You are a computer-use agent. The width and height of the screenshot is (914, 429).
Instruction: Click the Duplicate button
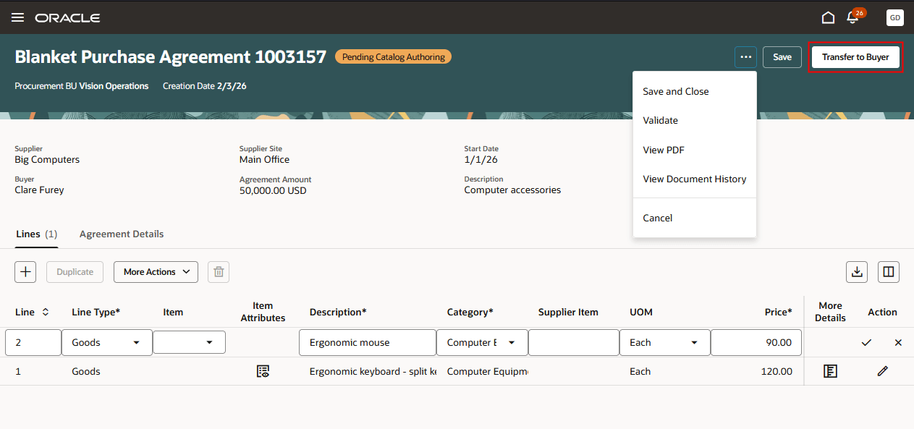pyautogui.click(x=75, y=272)
